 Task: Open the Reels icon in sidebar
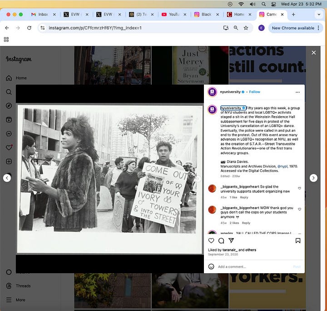[x=9, y=120]
